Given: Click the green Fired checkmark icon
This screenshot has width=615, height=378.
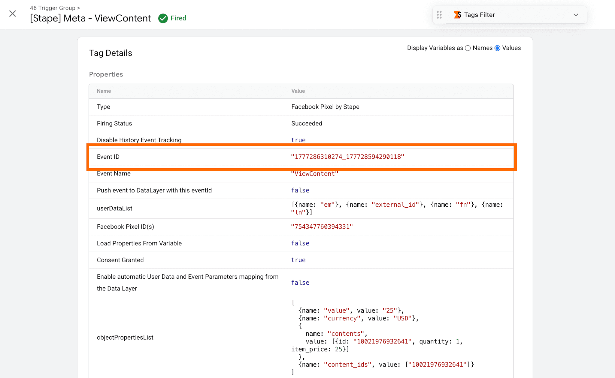Looking at the screenshot, I should [163, 18].
